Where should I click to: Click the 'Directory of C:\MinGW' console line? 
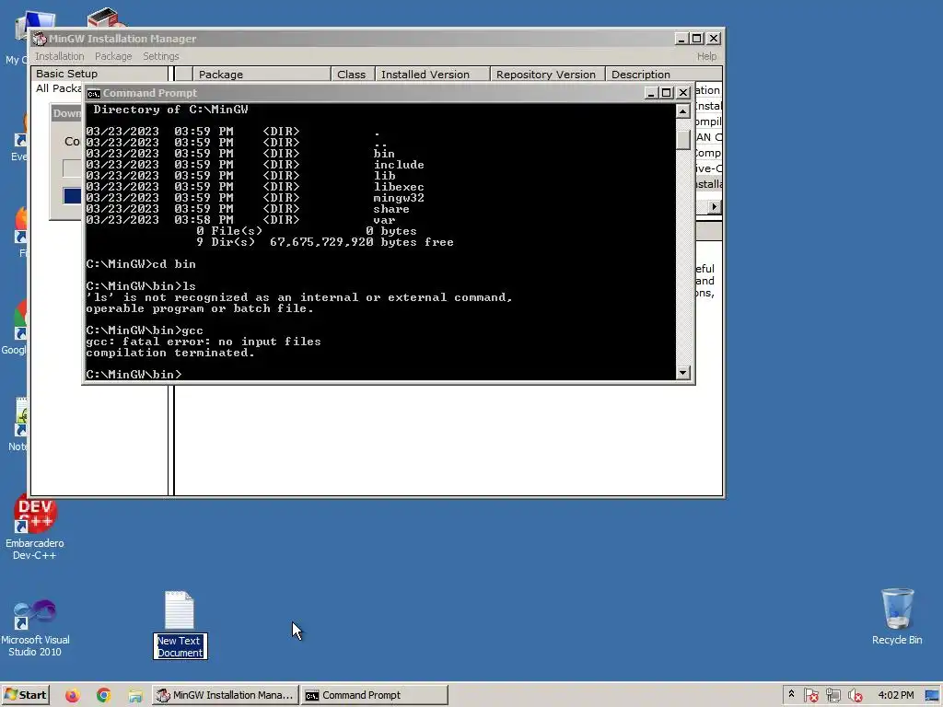pyautogui.click(x=170, y=110)
